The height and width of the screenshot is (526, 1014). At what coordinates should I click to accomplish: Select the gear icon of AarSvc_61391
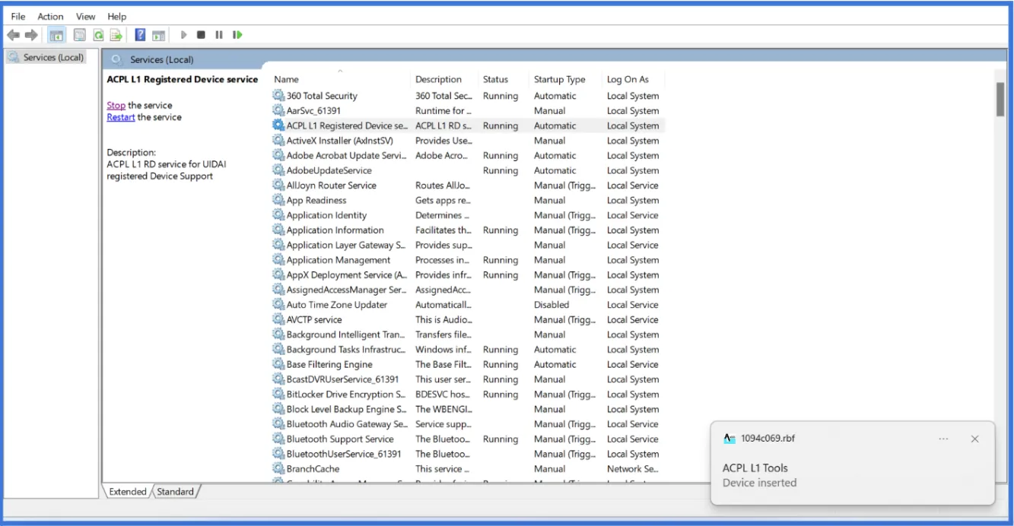(x=278, y=111)
